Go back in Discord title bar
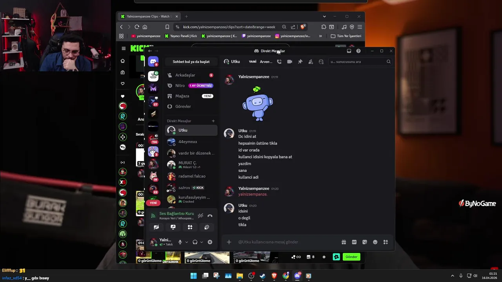The image size is (502, 282). pos(150,51)
